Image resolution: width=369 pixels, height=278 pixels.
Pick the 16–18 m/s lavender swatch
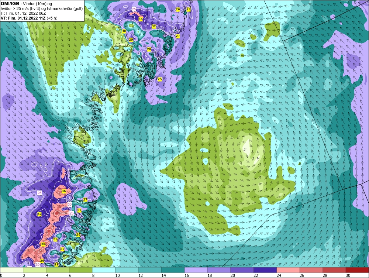coord(196,270)
